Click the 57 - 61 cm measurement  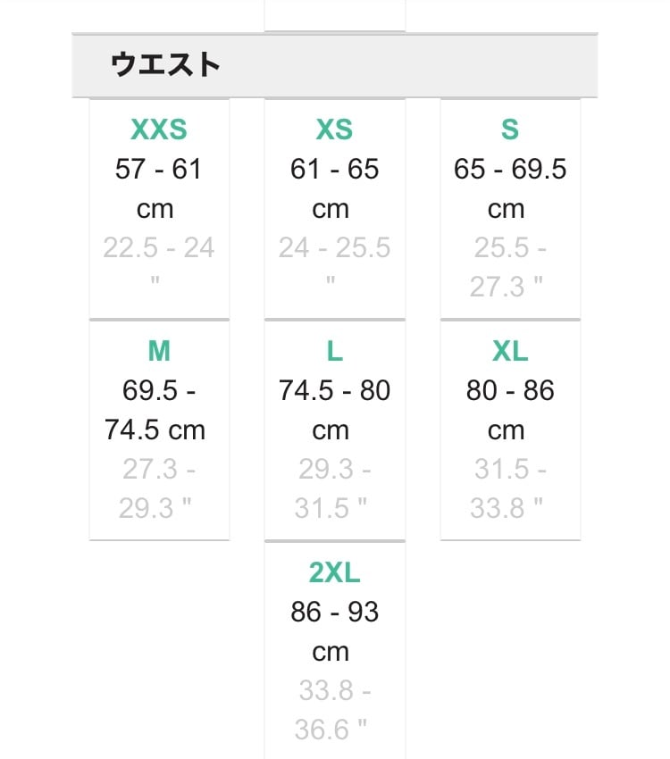(x=158, y=188)
